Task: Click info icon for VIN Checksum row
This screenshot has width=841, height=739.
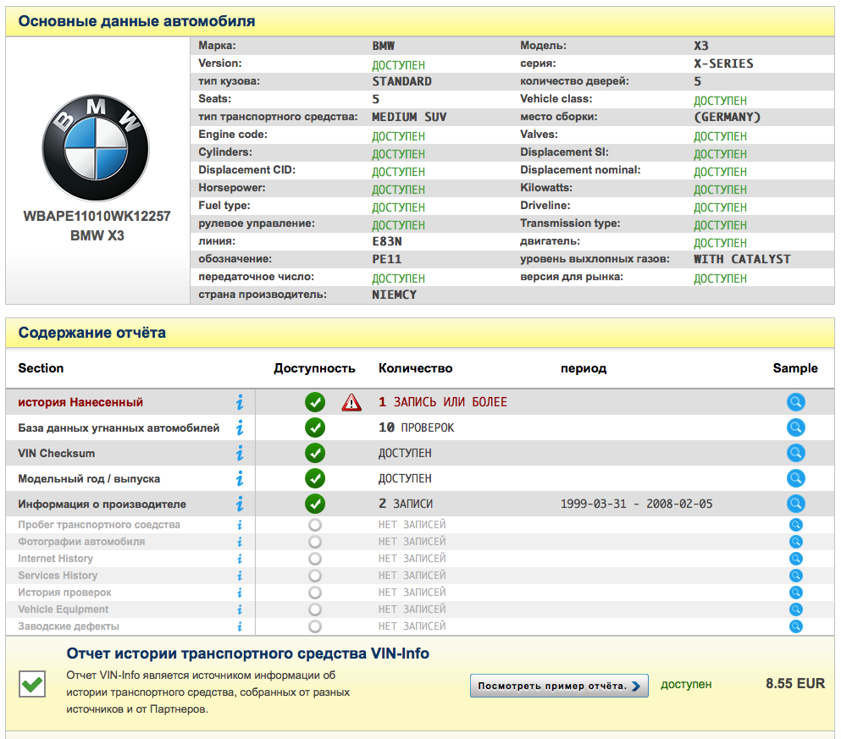Action: click(239, 453)
